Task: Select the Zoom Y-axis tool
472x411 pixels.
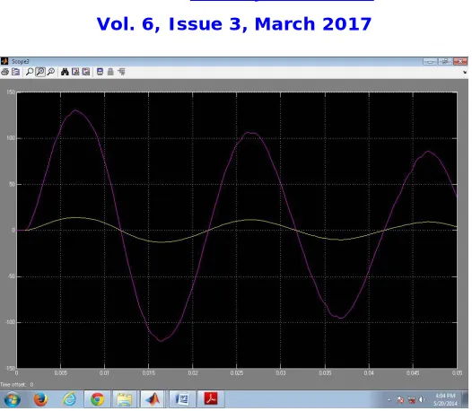Action: coord(51,72)
